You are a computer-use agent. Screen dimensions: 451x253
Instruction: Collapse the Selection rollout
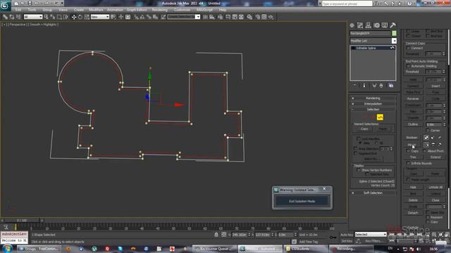click(x=373, y=110)
